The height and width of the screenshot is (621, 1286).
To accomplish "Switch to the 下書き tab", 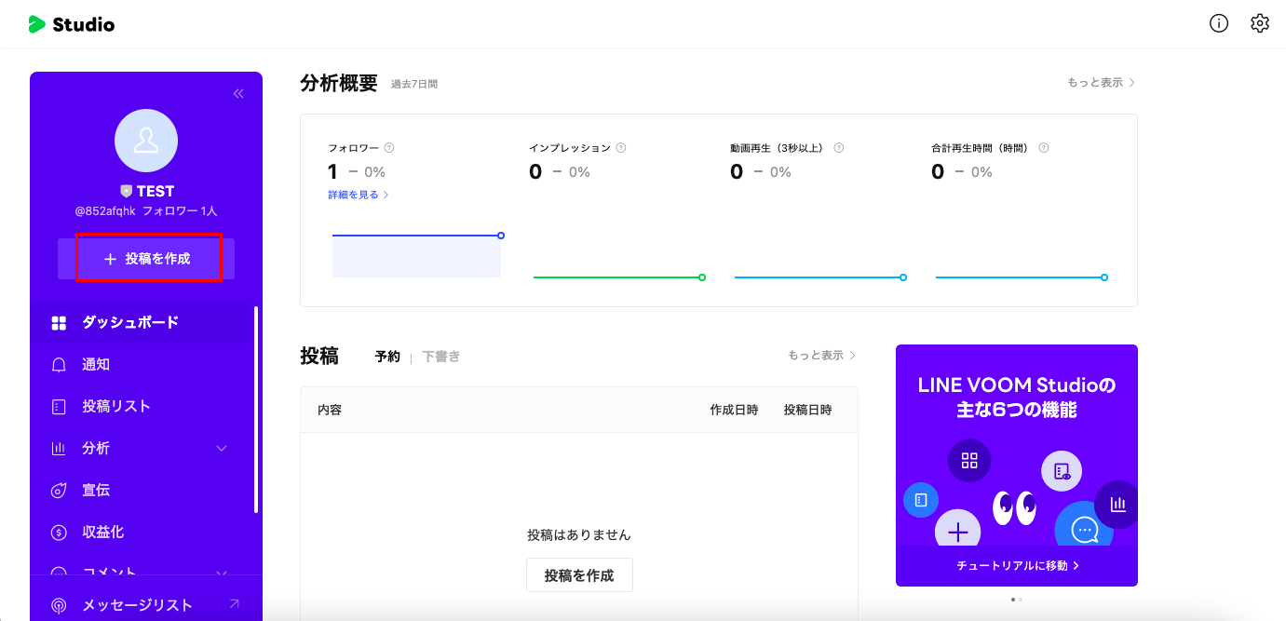I will click(440, 357).
